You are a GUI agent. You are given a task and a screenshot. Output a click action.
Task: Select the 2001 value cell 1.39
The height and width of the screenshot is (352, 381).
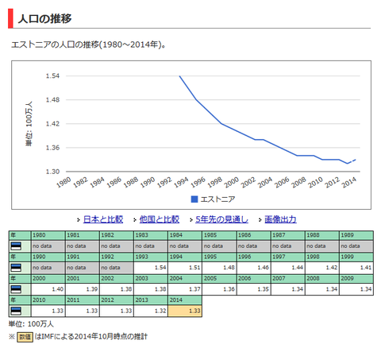[83, 289]
